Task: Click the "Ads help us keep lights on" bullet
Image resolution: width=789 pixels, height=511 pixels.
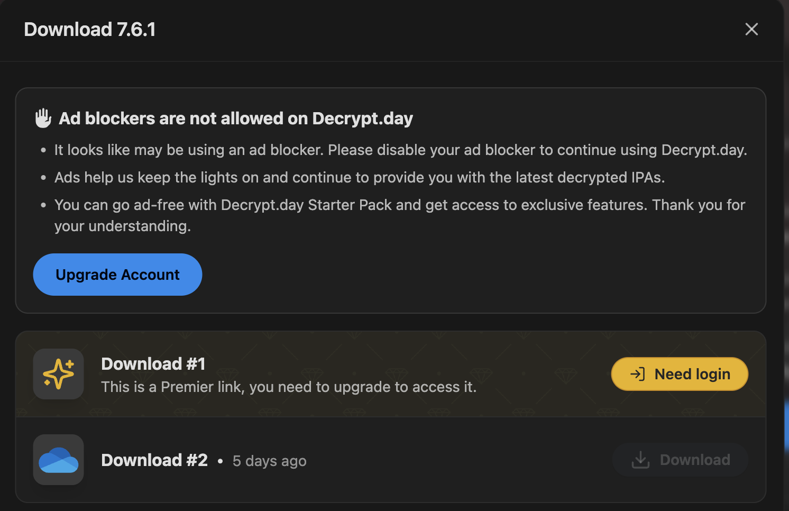Action: point(360,178)
